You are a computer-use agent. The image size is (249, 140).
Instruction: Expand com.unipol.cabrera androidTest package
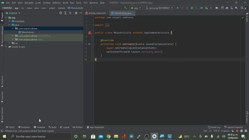[12, 36]
